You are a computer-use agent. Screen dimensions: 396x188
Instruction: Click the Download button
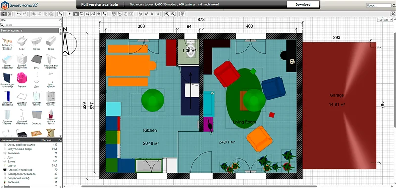pyautogui.click(x=303, y=4)
